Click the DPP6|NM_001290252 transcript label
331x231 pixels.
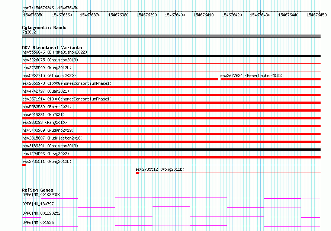(x=41, y=213)
